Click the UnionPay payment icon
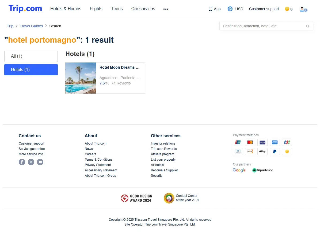Image resolution: width=320 pixels, height=247 pixels. coord(238,142)
